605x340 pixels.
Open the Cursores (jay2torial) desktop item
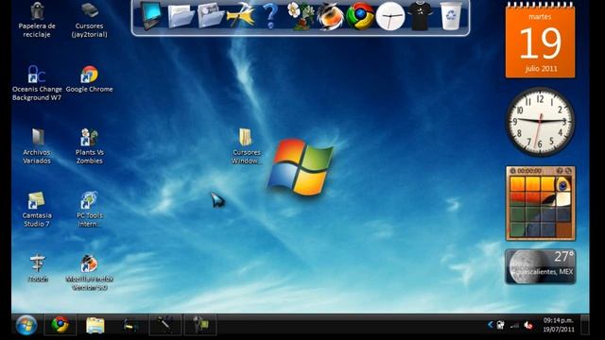[89, 19]
